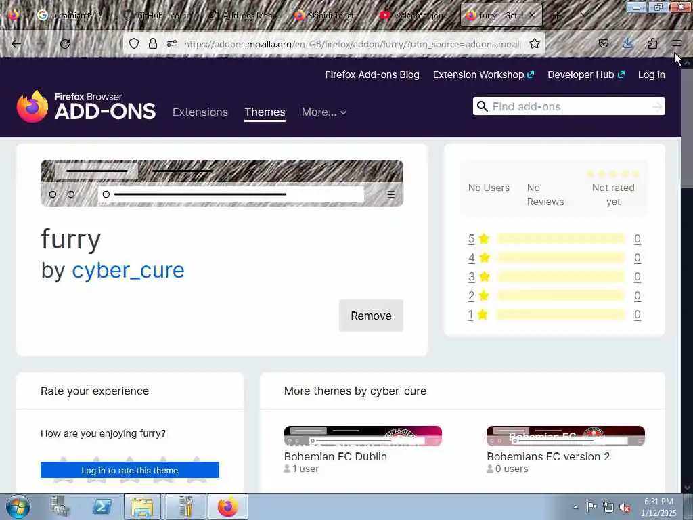The image size is (693, 520).
Task: Open the Firefox hamburger menu
Action: tap(677, 43)
